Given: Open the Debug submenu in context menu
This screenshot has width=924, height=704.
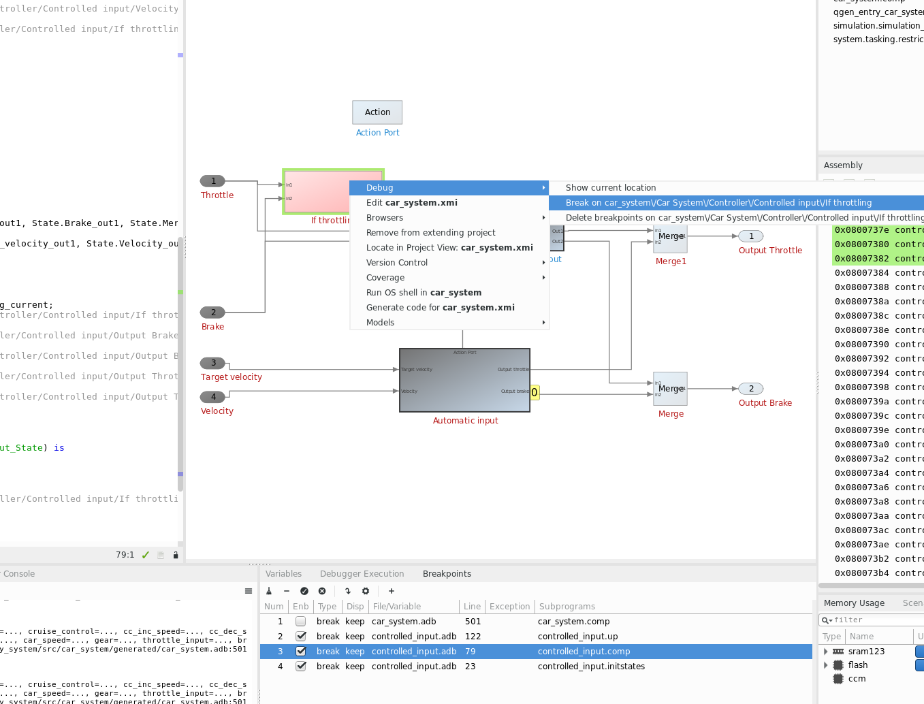Looking at the screenshot, I should click(x=449, y=188).
